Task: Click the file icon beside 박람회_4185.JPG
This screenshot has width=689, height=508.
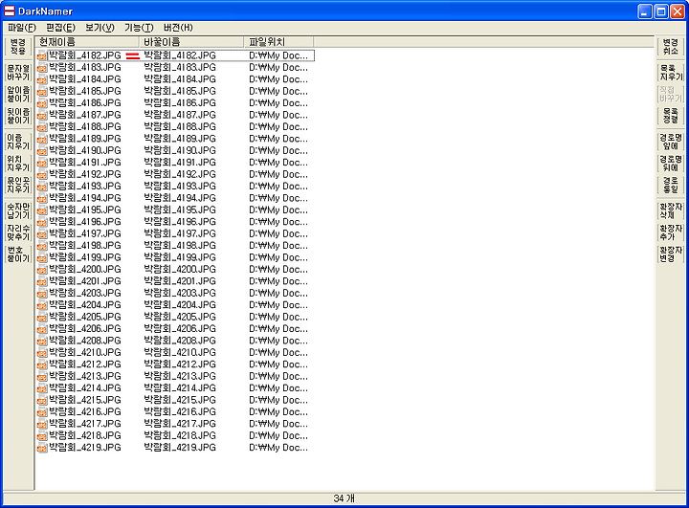Action: [42, 92]
